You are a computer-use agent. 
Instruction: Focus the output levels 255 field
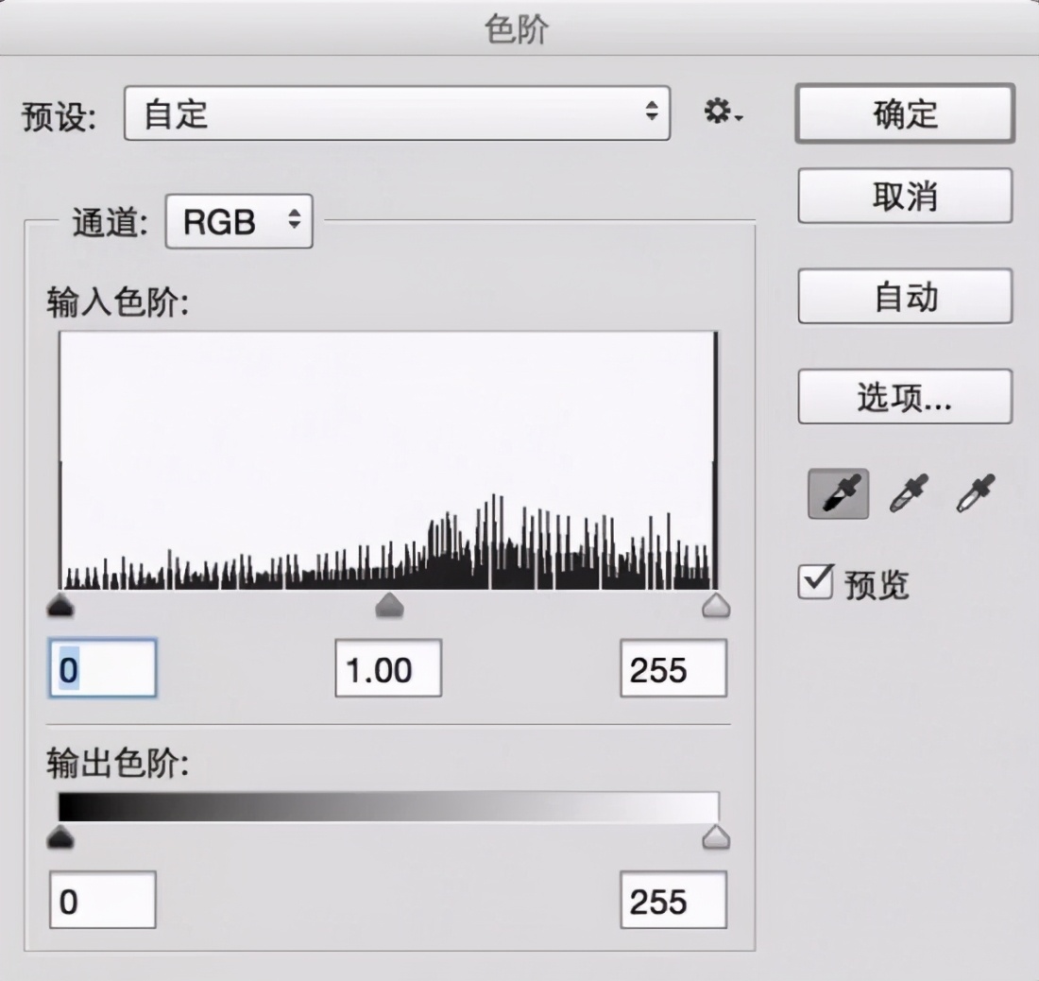(x=673, y=900)
